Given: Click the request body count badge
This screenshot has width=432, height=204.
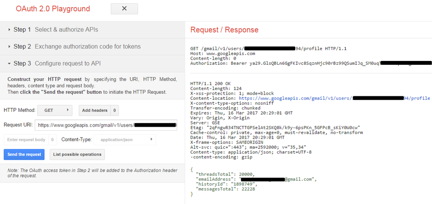Looking at the screenshot, I should [52, 140].
